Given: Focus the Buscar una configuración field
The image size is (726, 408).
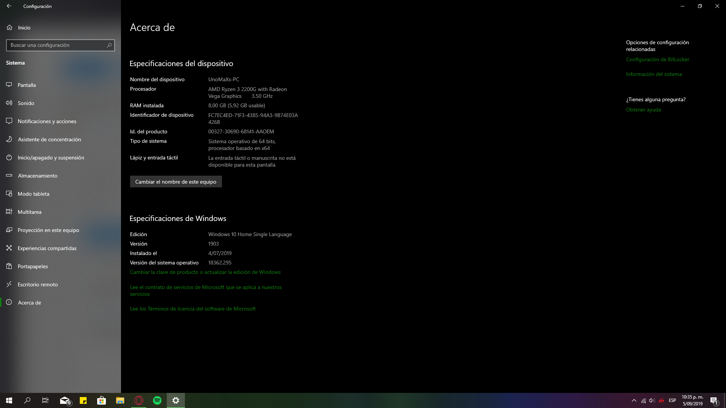Looking at the screenshot, I should [x=57, y=45].
